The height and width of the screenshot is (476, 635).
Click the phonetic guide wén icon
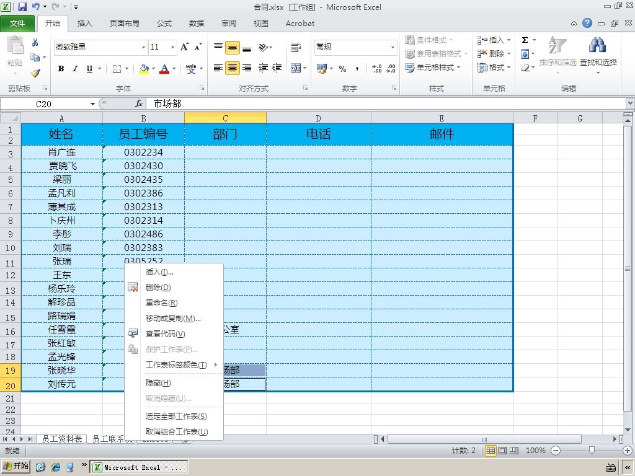(191, 68)
